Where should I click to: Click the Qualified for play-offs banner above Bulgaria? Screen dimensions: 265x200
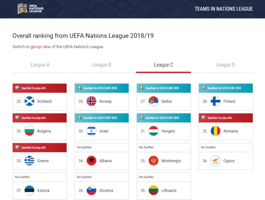40,118
